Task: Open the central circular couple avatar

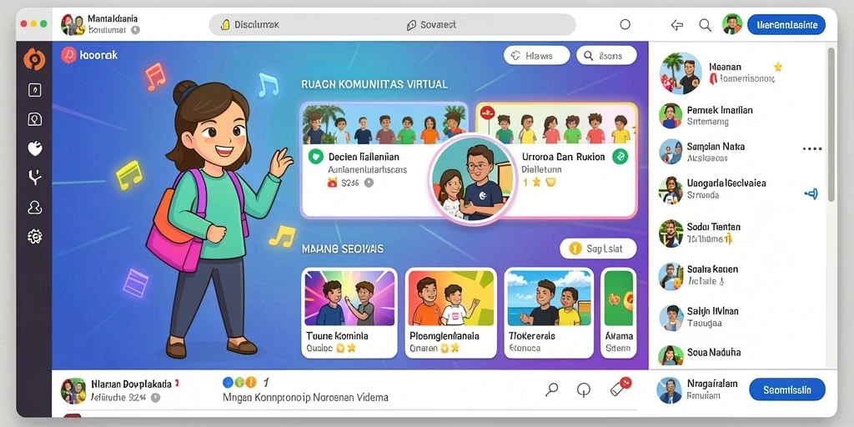Action: 472,179
